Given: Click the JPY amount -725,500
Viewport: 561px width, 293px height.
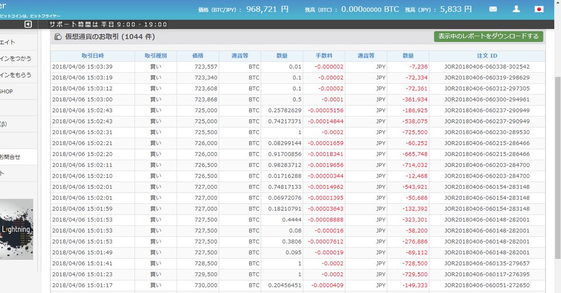Looking at the screenshot, I should [x=414, y=132].
